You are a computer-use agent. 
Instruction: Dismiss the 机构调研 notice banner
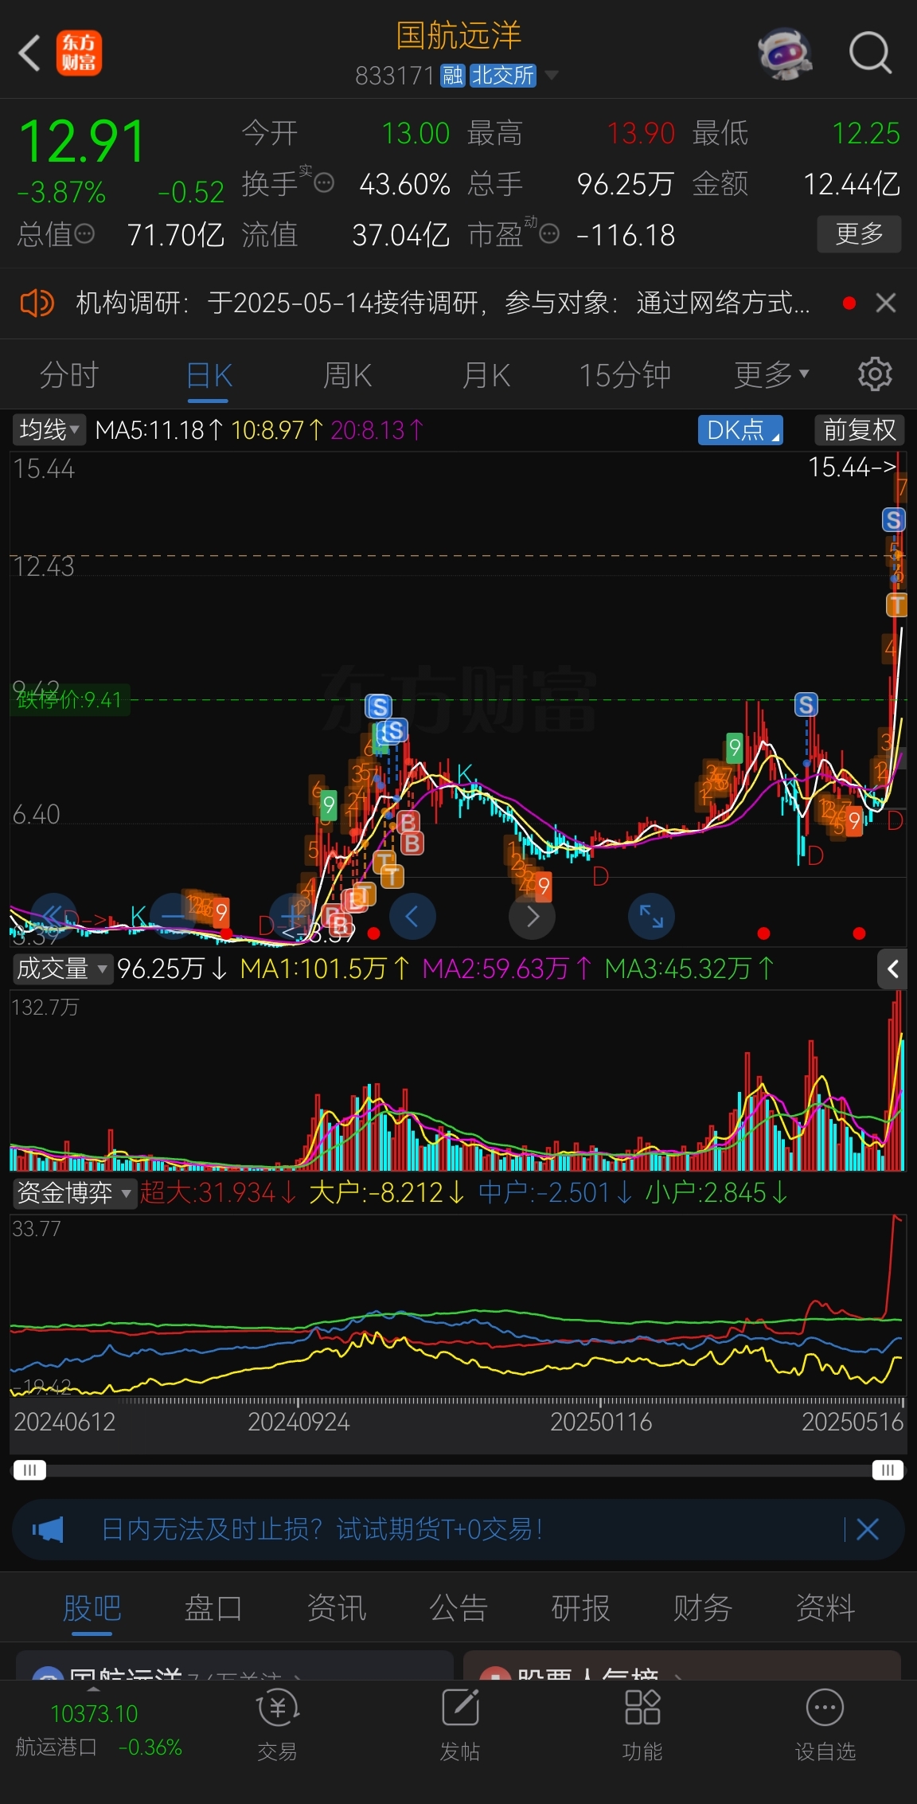[x=886, y=303]
